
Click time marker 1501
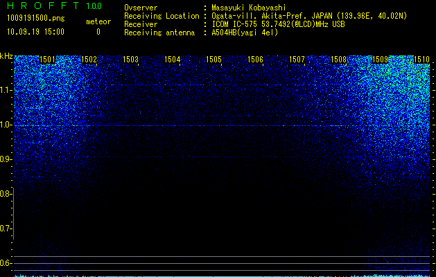47,59
